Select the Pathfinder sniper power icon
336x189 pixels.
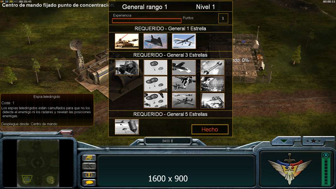pos(127,67)
